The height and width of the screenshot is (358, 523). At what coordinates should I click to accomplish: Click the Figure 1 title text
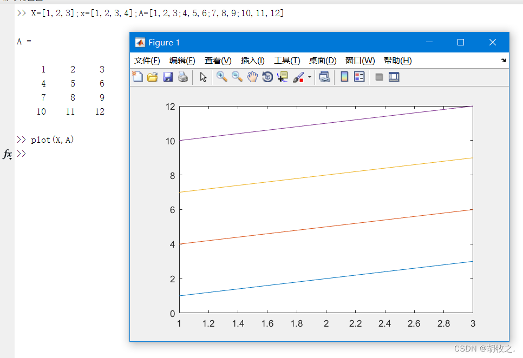164,43
